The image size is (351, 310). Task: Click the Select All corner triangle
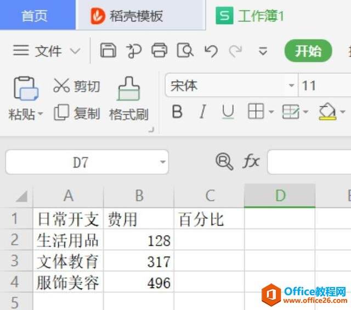(21, 196)
